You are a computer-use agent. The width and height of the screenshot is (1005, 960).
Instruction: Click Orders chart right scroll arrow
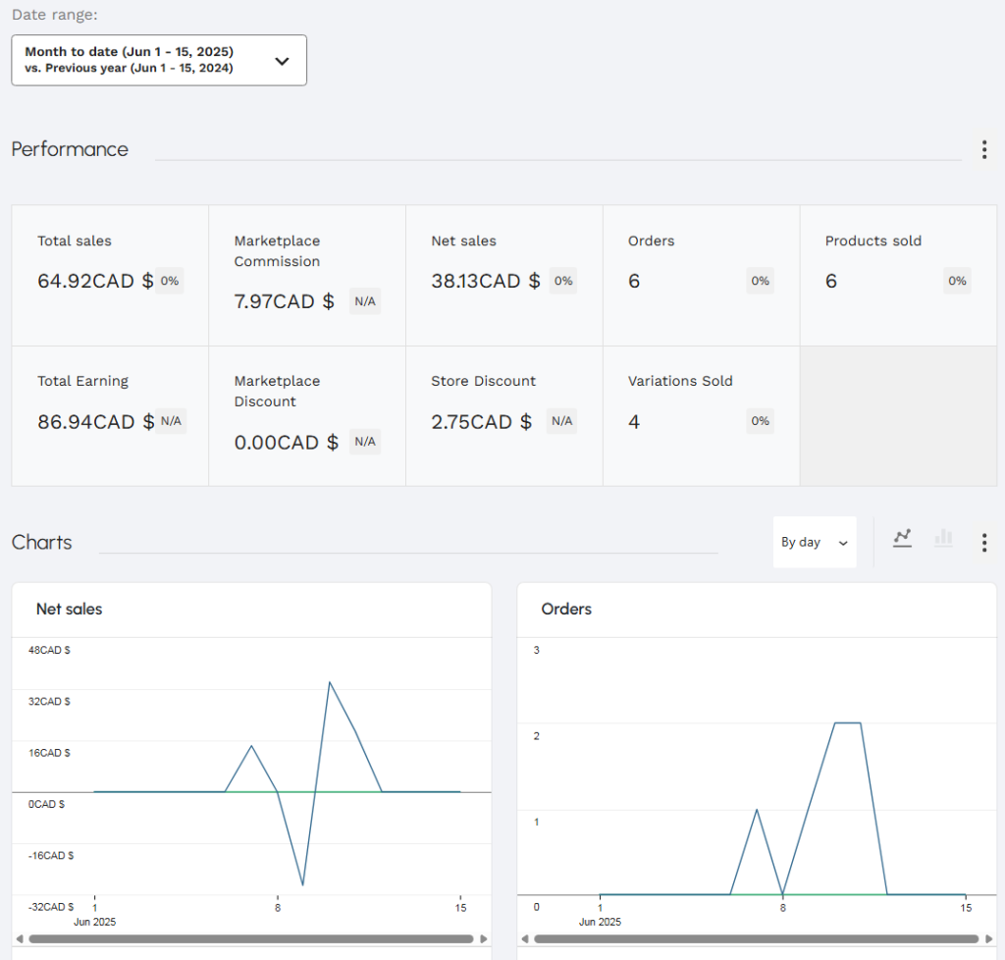(988, 939)
